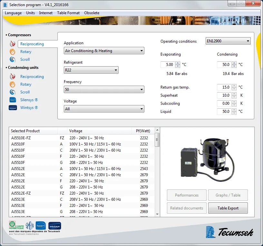Viewport: 263px width, 246px height.
Task: Click the Graphs / Table button
Action: [x=228, y=195]
